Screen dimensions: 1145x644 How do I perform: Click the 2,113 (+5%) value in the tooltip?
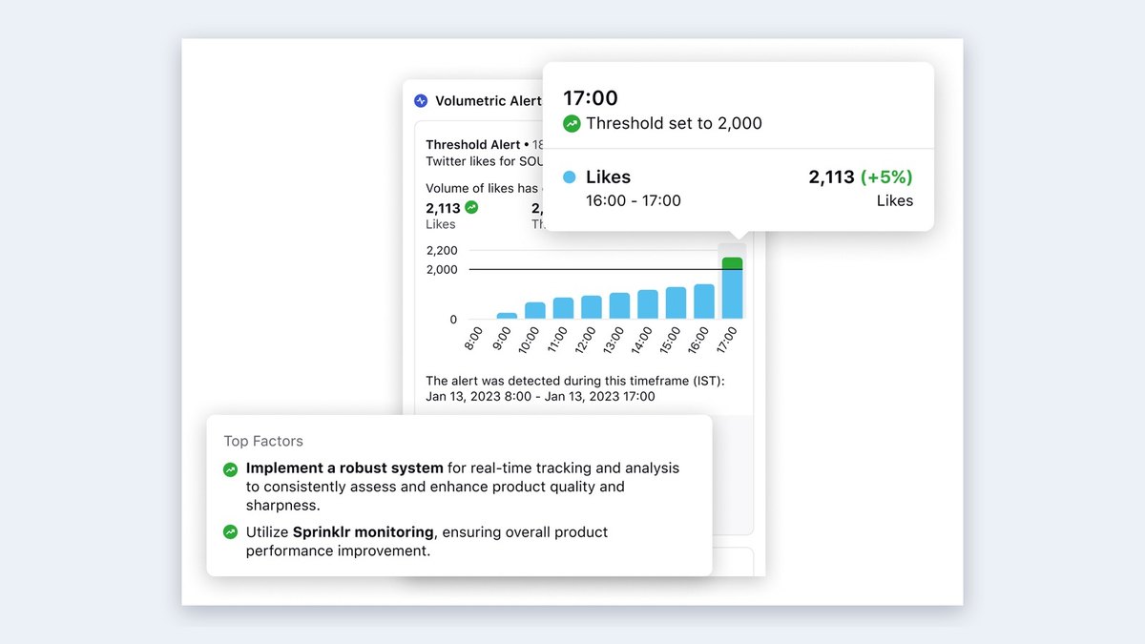click(x=861, y=177)
